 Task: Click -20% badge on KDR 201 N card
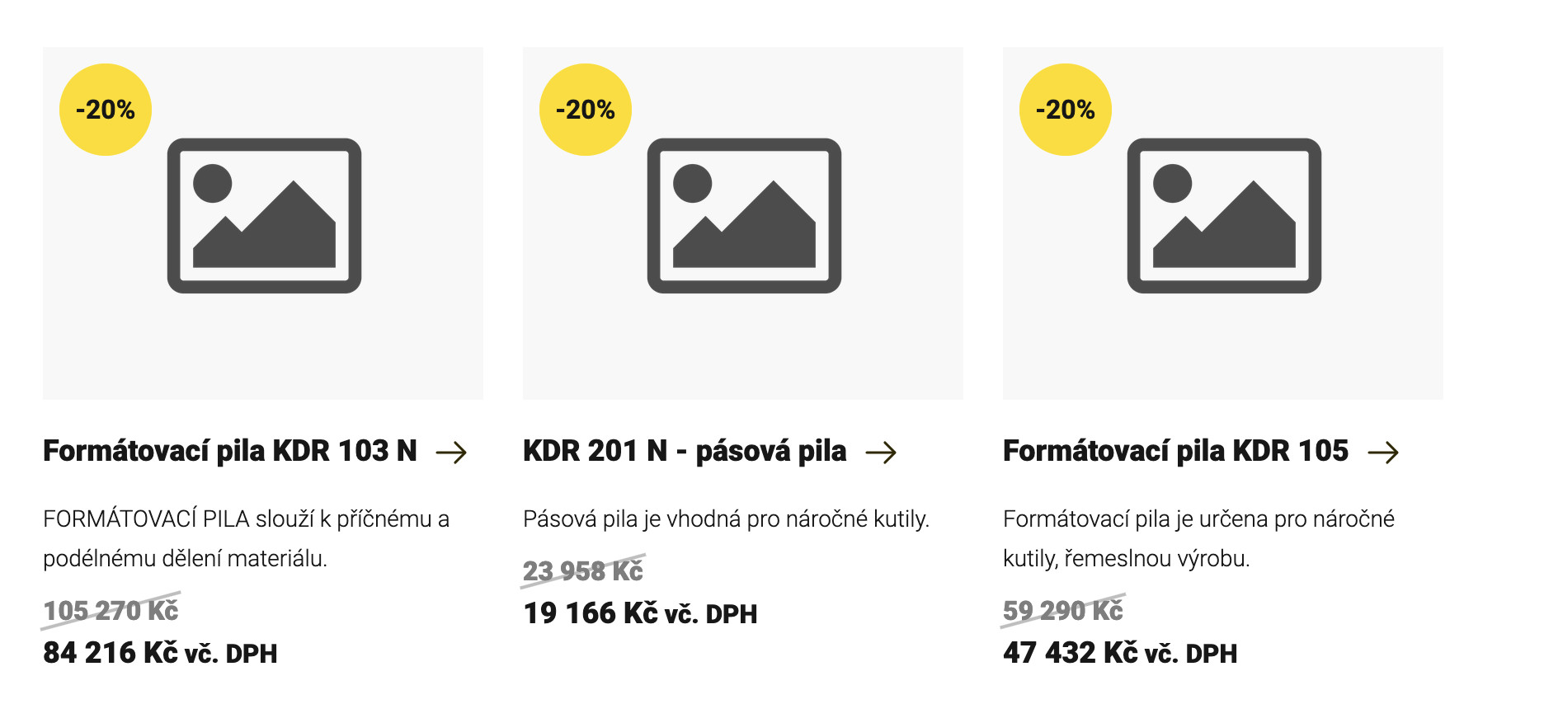(x=586, y=110)
